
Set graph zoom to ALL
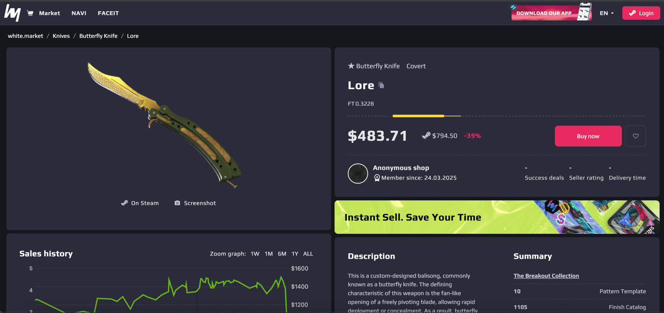(308, 254)
